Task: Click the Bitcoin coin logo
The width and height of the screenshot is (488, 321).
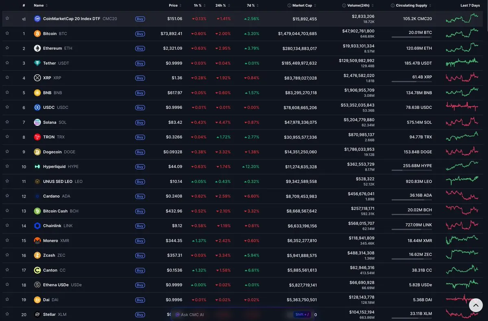Action: (37, 34)
